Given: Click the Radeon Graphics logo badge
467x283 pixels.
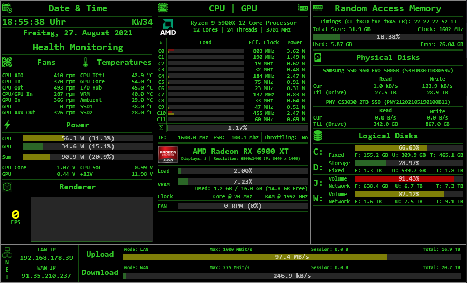Looking at the screenshot, I should pos(168,155).
